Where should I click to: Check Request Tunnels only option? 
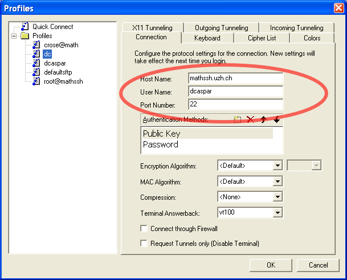[144, 244]
